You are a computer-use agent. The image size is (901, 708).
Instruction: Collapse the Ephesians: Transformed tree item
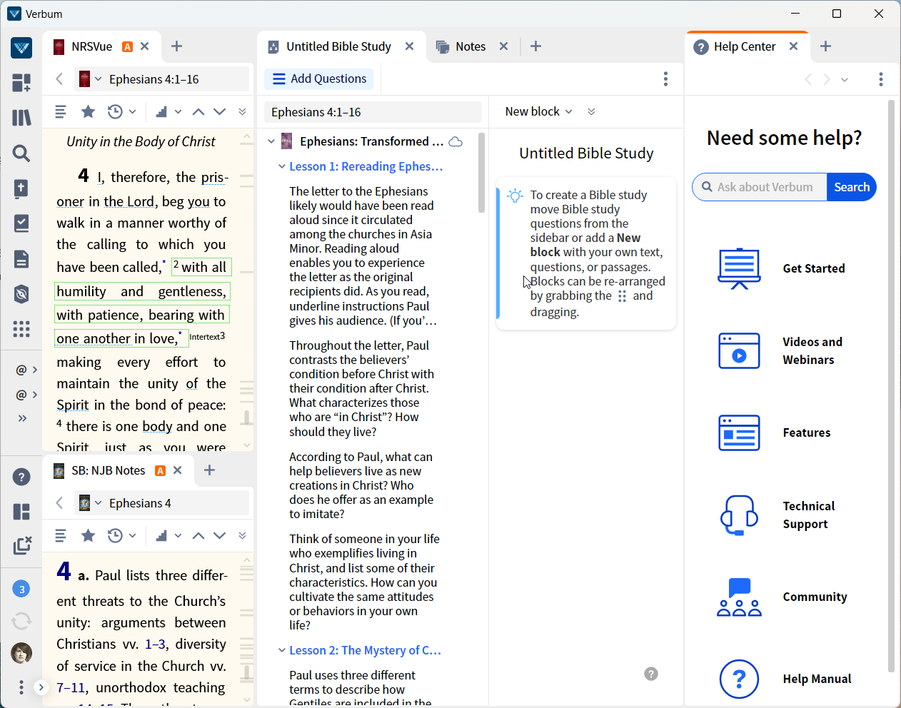(271, 141)
